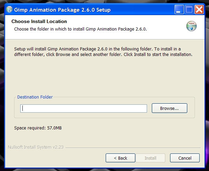Image resolution: width=209 pixels, height=171 pixels.
Task: Click the 'Destination Folder' group label
Action: pyautogui.click(x=35, y=97)
